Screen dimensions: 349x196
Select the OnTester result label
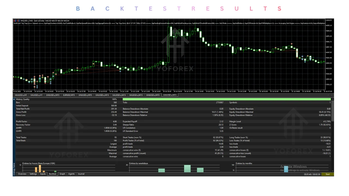click(236, 128)
